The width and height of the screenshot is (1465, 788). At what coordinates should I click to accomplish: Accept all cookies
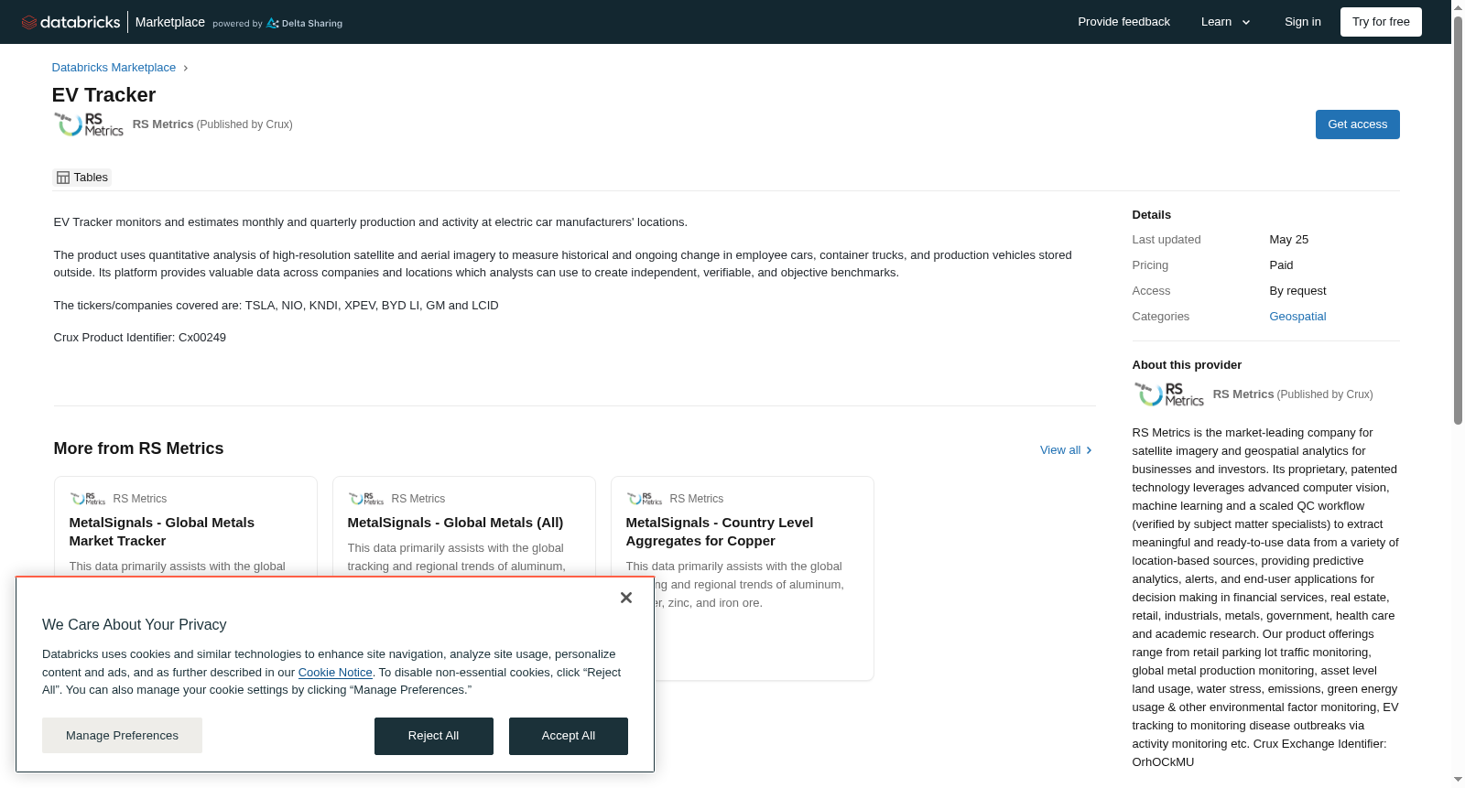coord(569,736)
